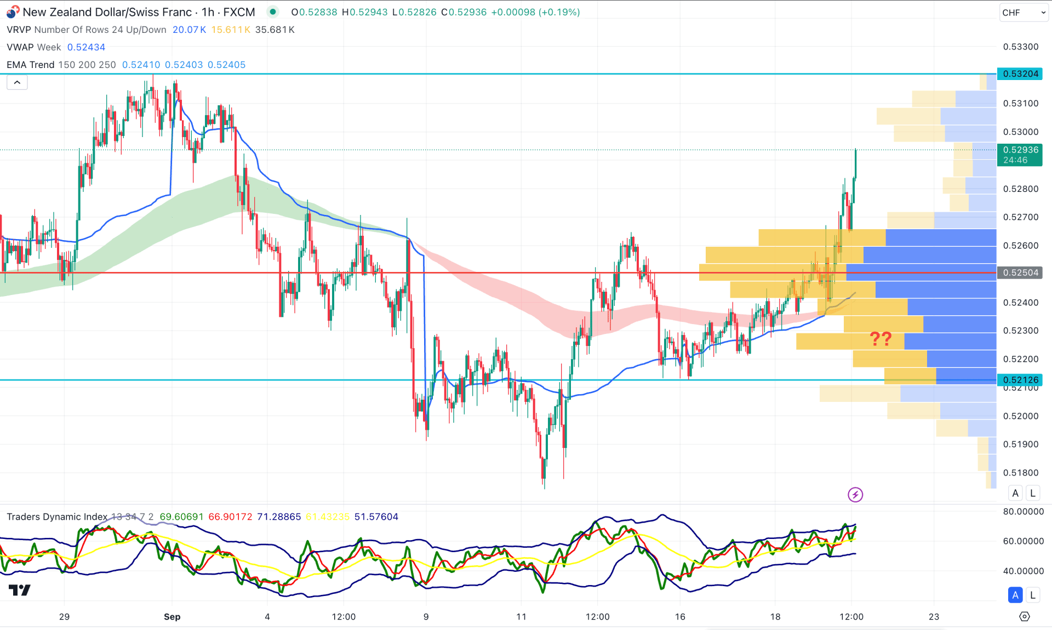Click the 0.53204 price line label

click(x=1020, y=73)
